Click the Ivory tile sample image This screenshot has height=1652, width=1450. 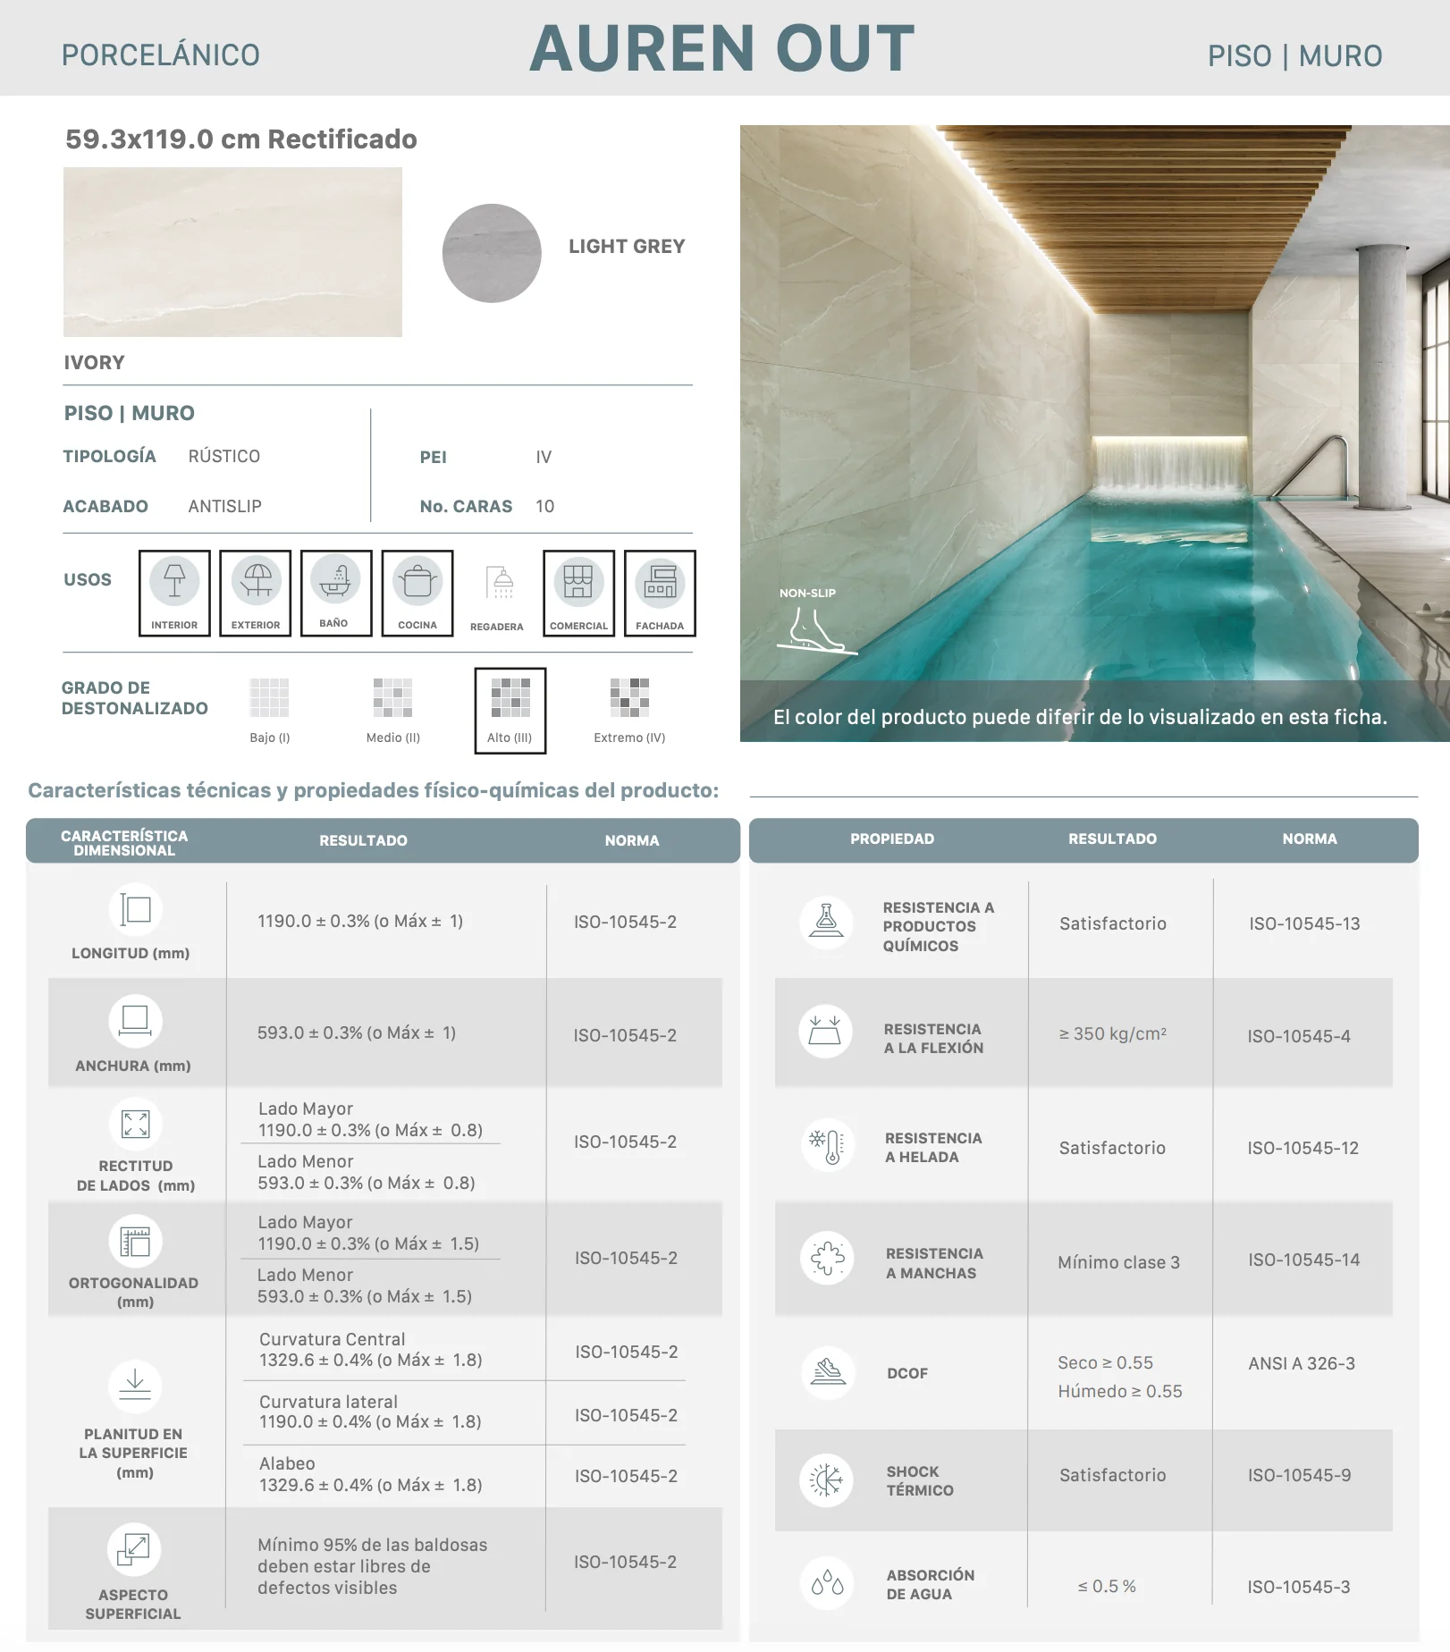(x=232, y=252)
